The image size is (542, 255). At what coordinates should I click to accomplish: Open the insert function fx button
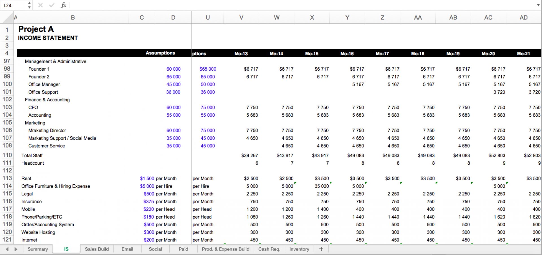point(64,5)
